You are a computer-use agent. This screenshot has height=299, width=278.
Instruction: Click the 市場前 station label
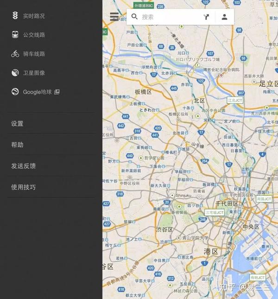coord(252,259)
